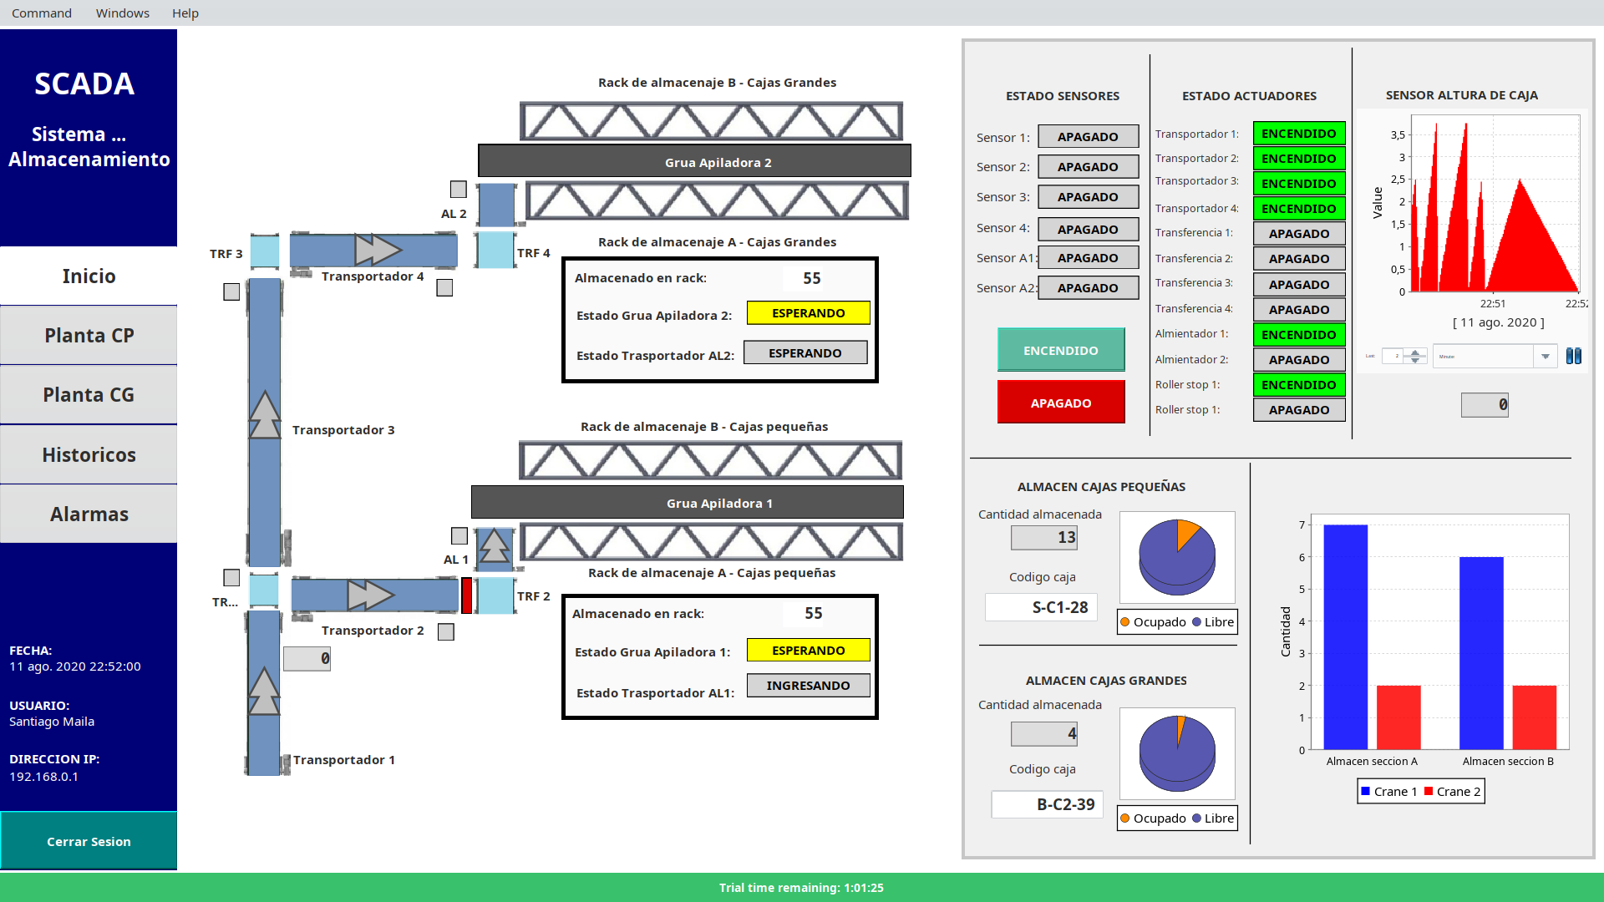Image resolution: width=1604 pixels, height=902 pixels.
Task: Pause the box height sensor trend
Action: (x=1573, y=357)
